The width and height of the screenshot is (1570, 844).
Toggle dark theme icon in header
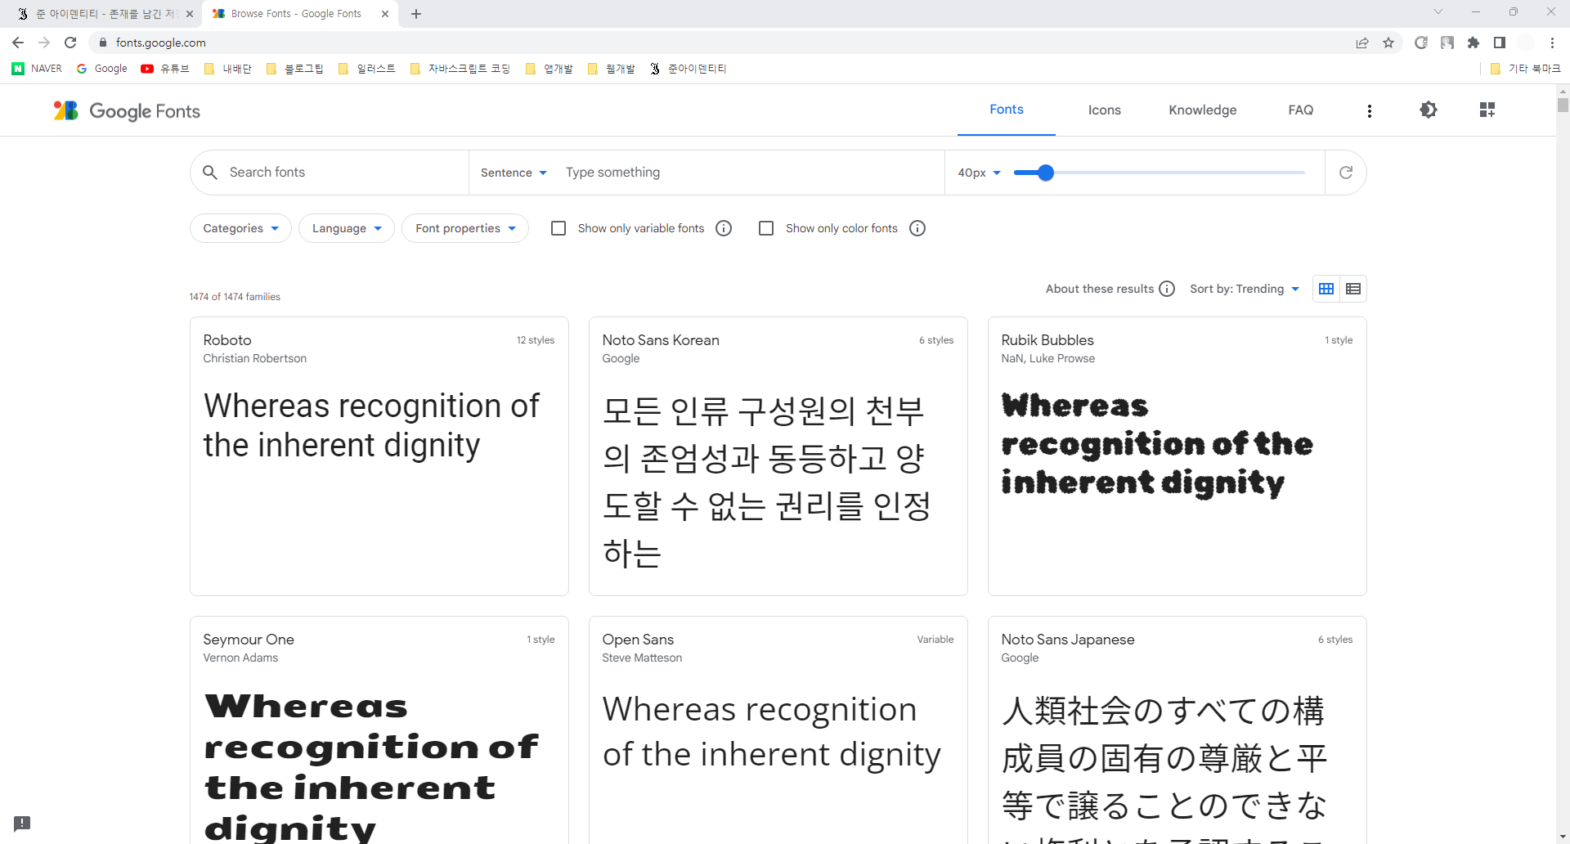coord(1429,110)
